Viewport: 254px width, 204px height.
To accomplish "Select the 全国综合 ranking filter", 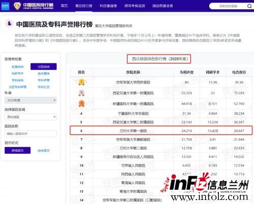I will (17, 67).
